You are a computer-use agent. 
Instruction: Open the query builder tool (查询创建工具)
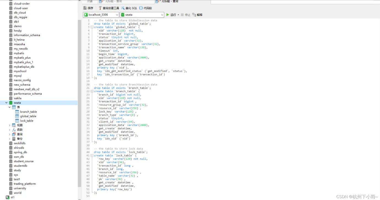pos(108,8)
